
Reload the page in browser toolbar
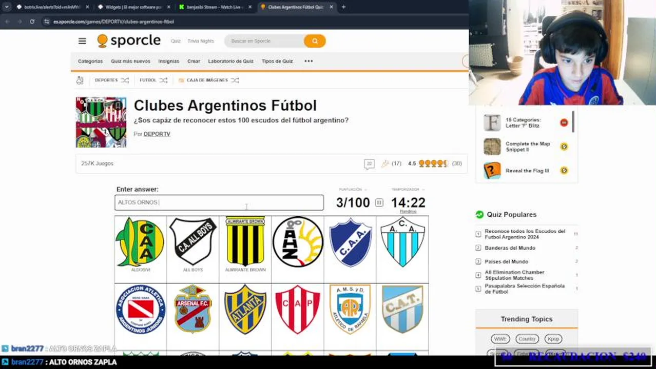coord(32,22)
